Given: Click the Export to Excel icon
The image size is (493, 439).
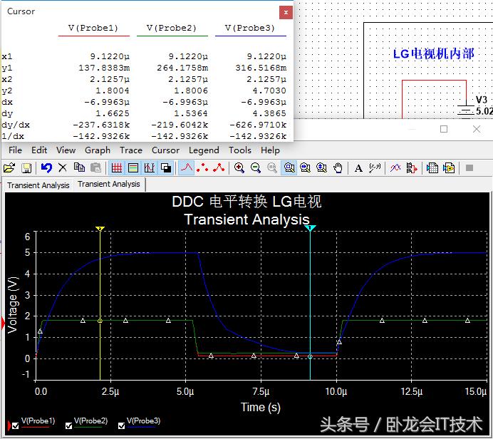Looking at the screenshot, I should 432,168.
